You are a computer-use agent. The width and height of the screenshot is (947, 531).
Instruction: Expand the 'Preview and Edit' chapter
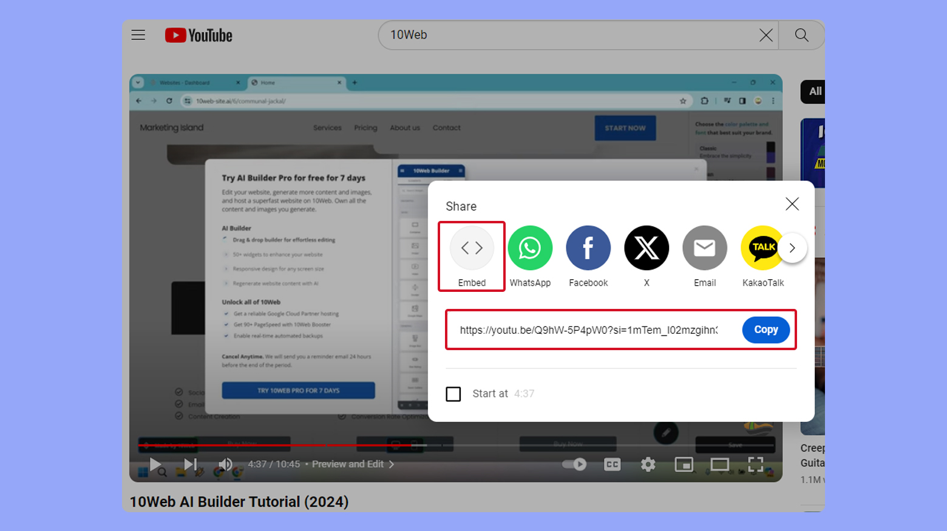click(352, 464)
